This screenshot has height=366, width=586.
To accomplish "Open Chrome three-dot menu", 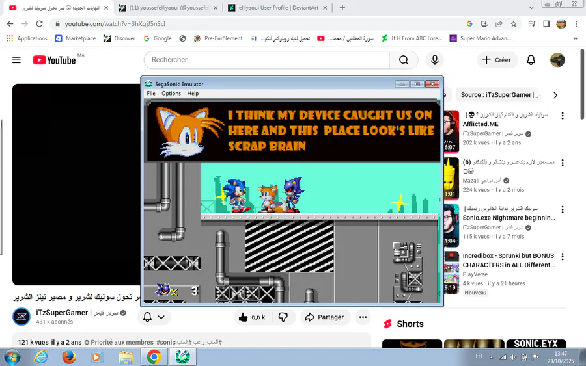I will coord(576,24).
